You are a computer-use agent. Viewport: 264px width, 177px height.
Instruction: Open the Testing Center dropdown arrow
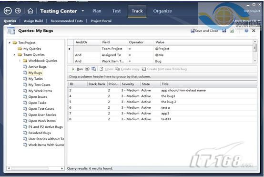point(82,11)
